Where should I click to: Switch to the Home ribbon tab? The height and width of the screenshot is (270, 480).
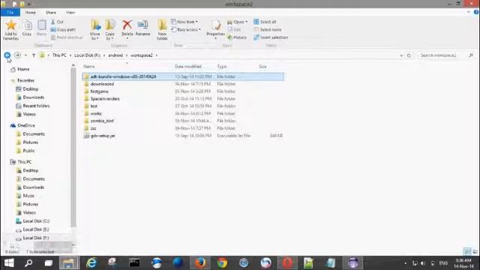click(x=30, y=13)
